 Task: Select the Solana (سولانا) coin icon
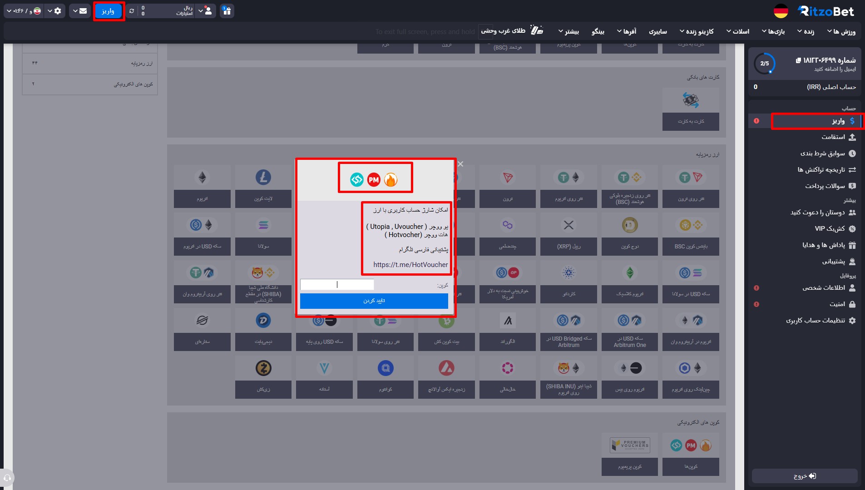click(263, 225)
